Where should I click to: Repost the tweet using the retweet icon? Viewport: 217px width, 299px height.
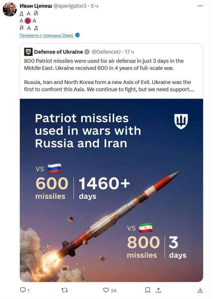[x=65, y=290]
